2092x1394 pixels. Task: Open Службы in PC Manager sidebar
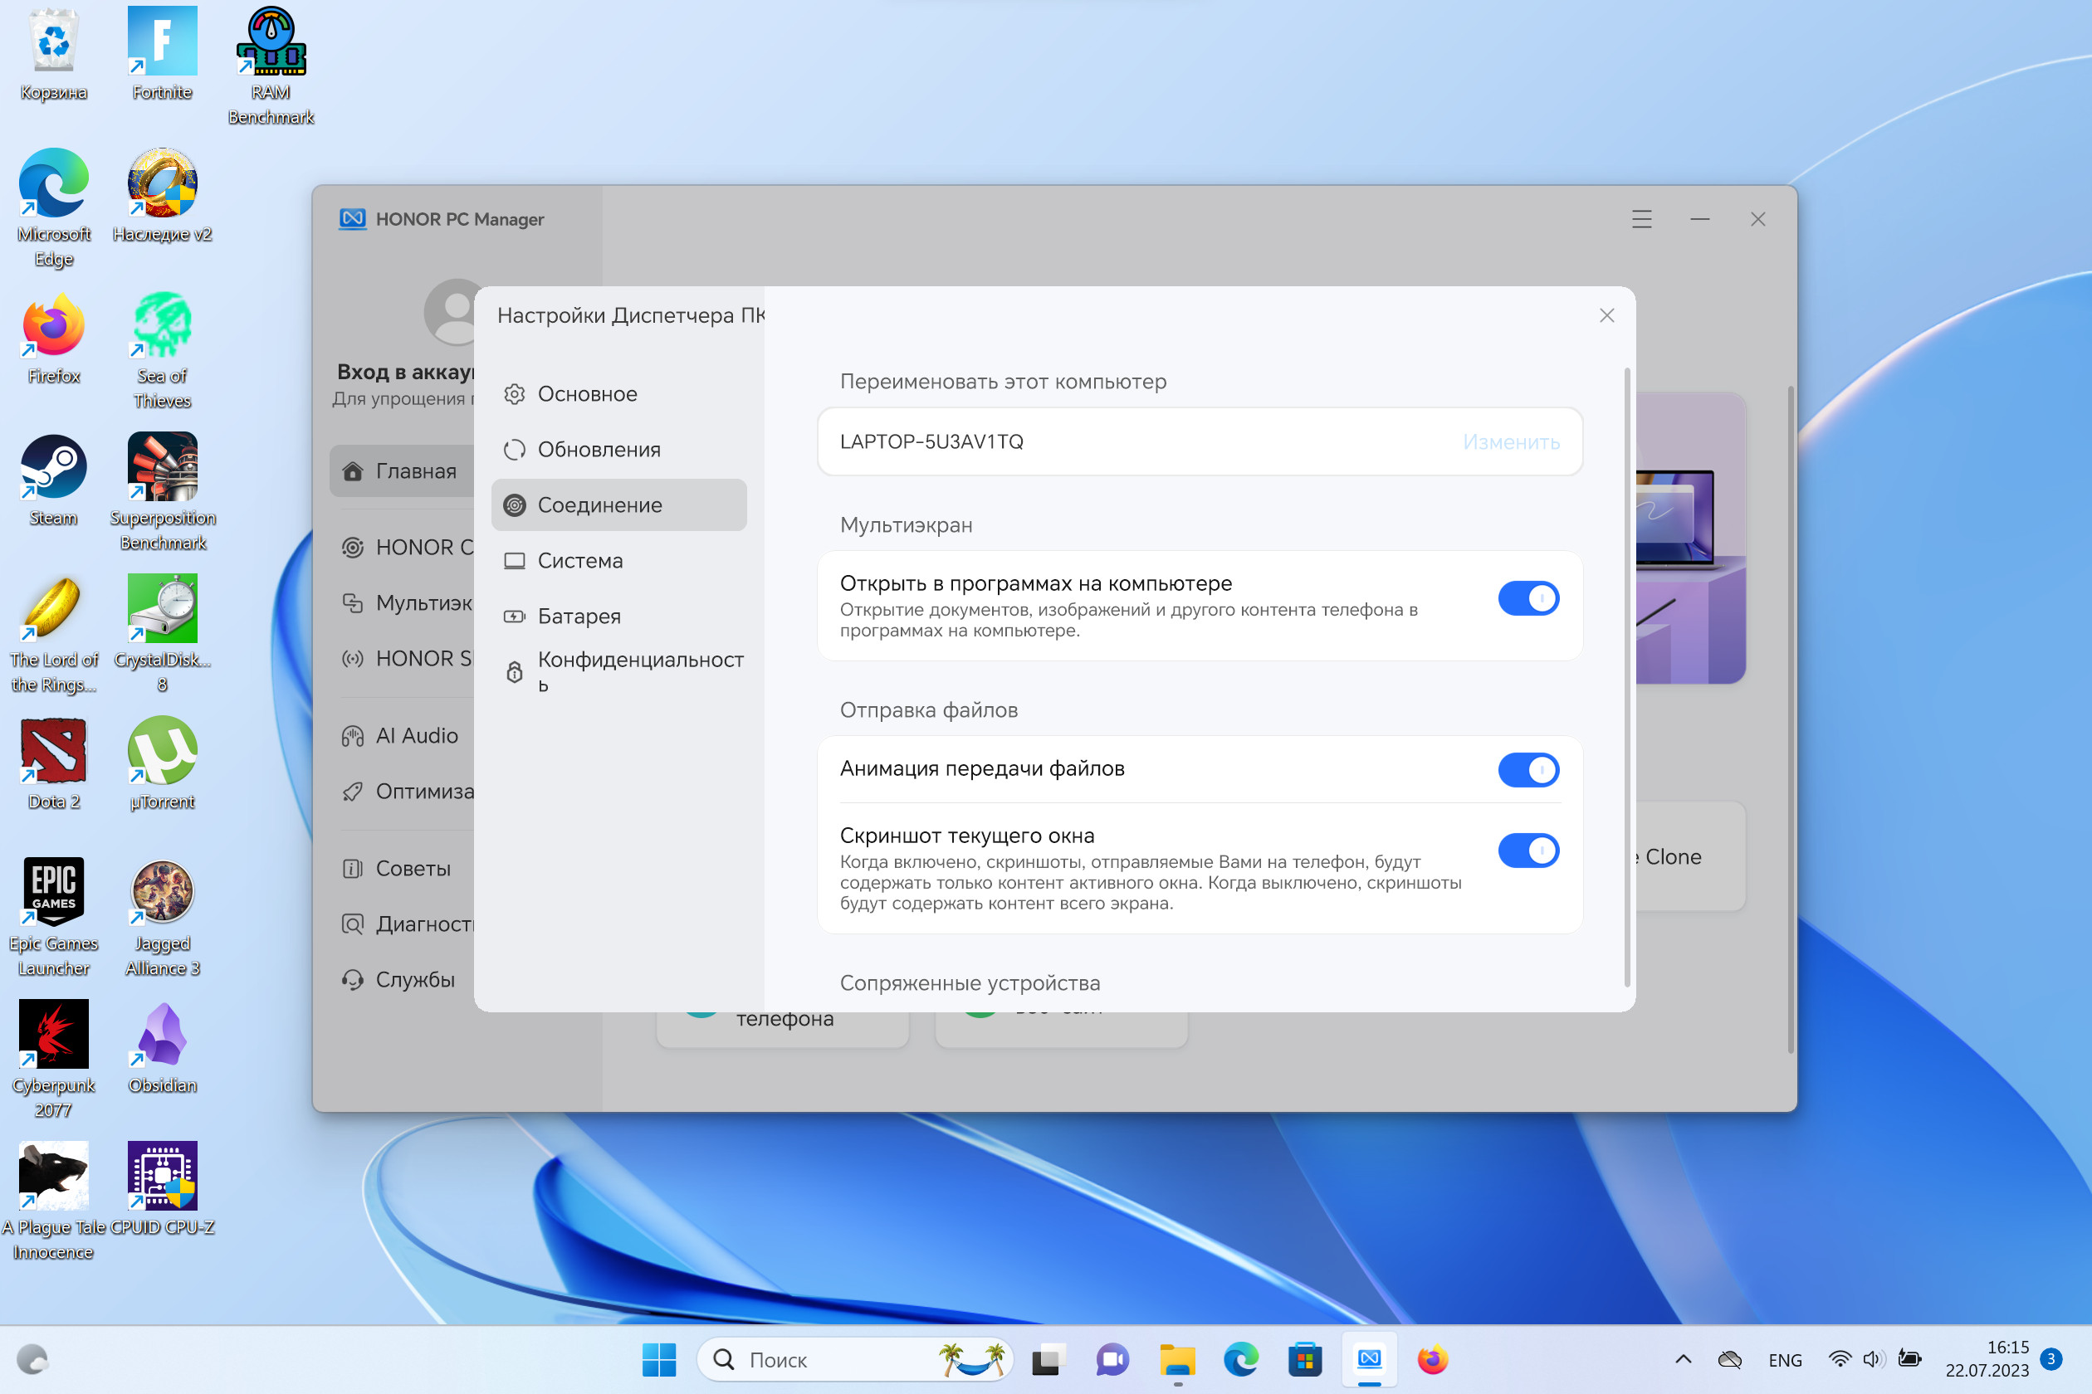coord(402,980)
